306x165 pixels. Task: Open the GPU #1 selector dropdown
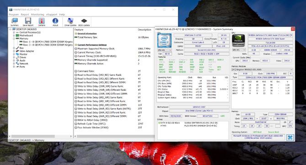coord(239,50)
